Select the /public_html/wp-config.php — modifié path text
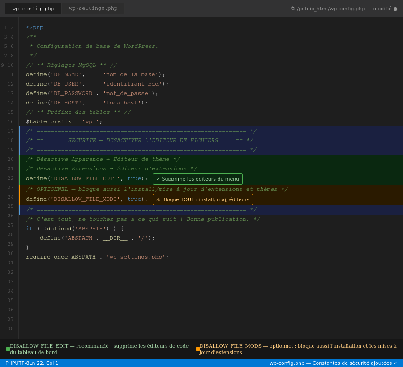Screen dimensions: 403x367 pyautogui.click(x=344, y=9)
